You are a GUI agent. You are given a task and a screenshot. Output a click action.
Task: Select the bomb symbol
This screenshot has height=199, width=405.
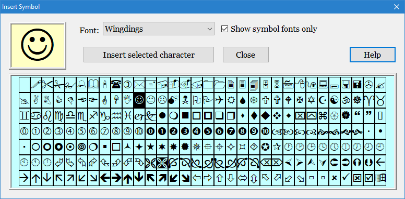click(x=174, y=100)
